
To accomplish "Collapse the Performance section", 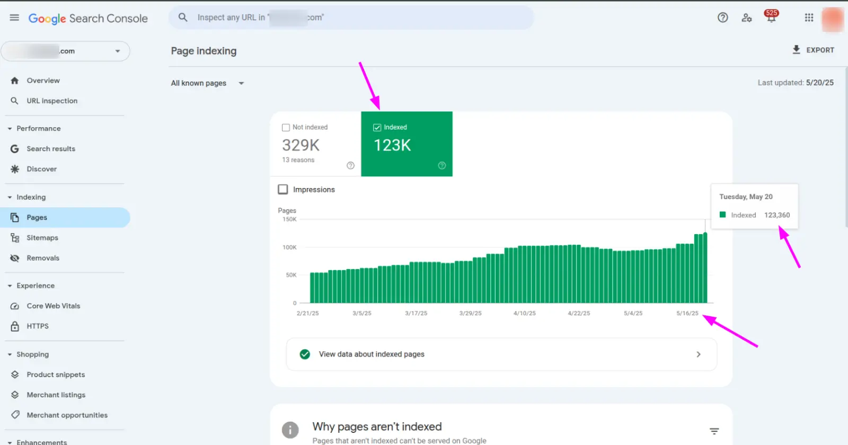I will pos(10,129).
